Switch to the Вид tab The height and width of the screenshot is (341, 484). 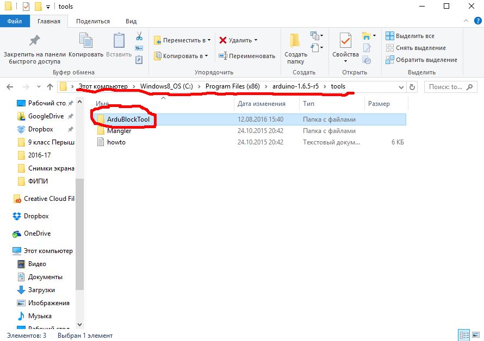pyautogui.click(x=131, y=21)
